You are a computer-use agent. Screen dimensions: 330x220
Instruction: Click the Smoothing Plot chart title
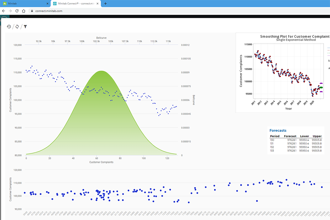[295, 36]
